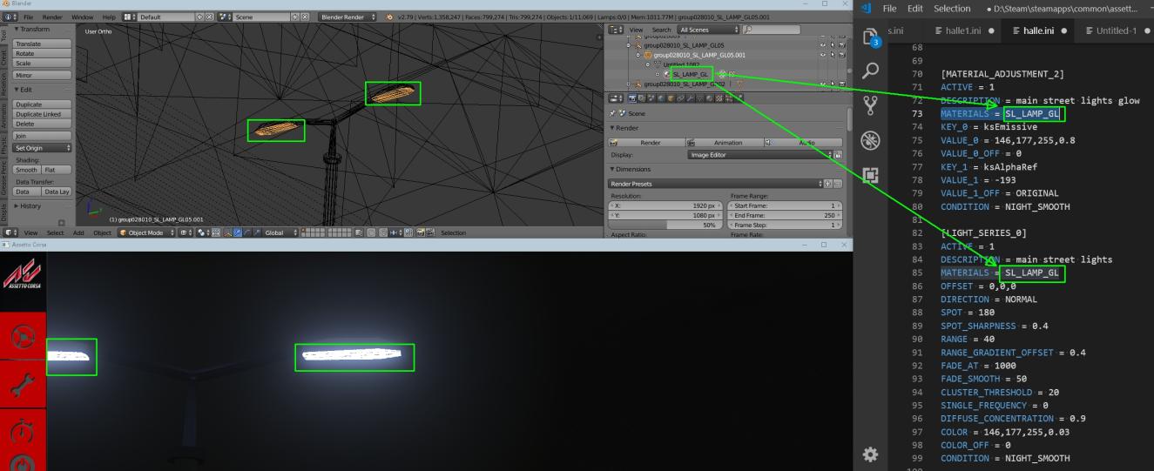Click the Duplicate Linked button

point(40,114)
